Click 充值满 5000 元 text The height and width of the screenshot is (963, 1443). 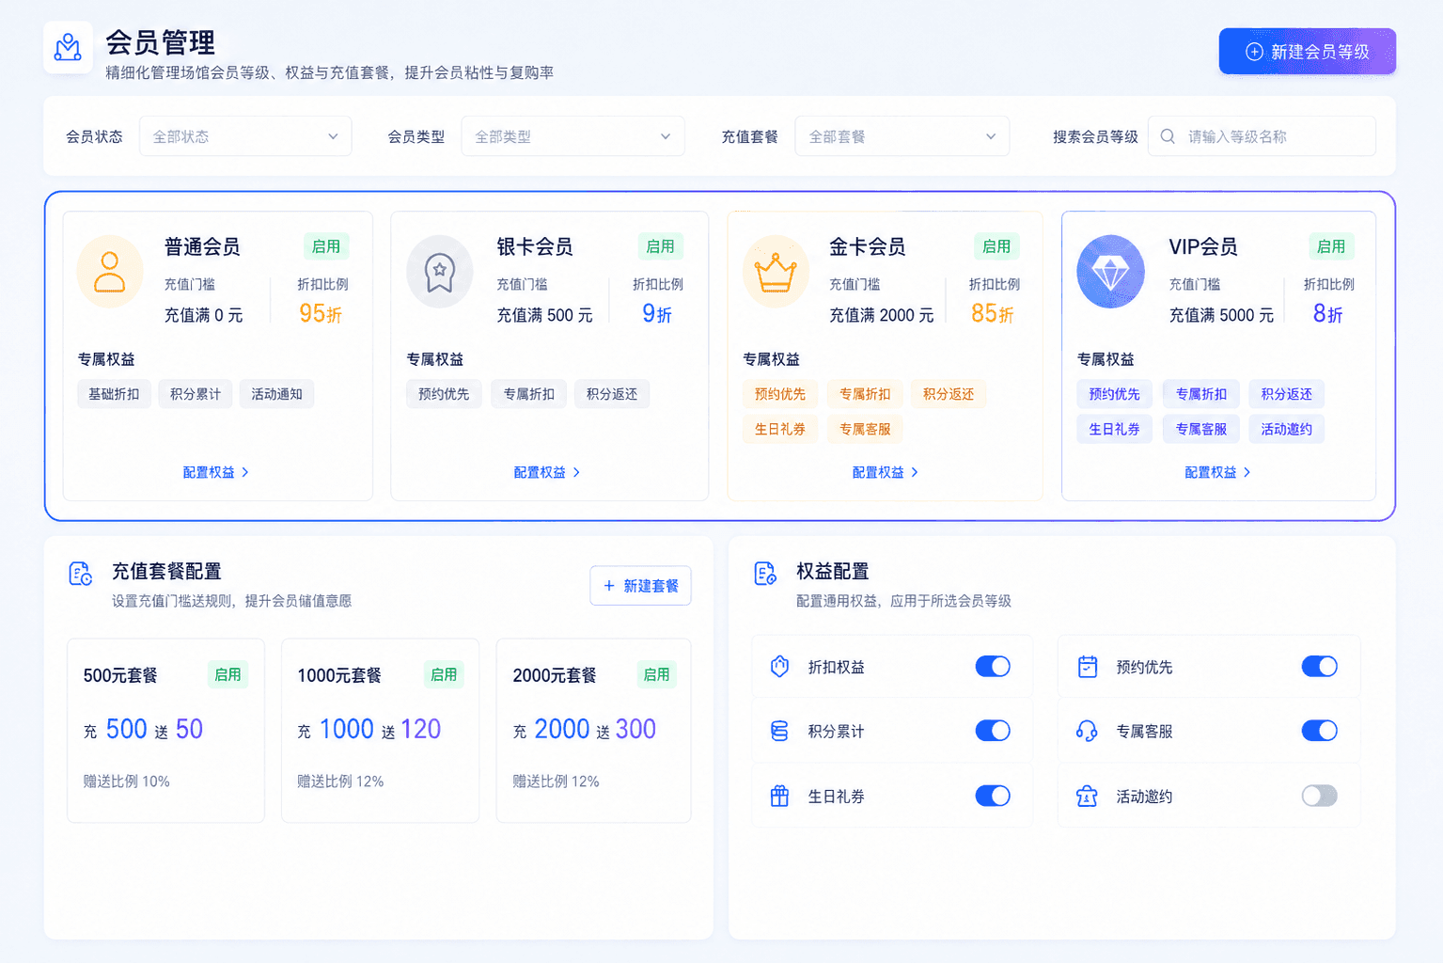click(x=1221, y=315)
